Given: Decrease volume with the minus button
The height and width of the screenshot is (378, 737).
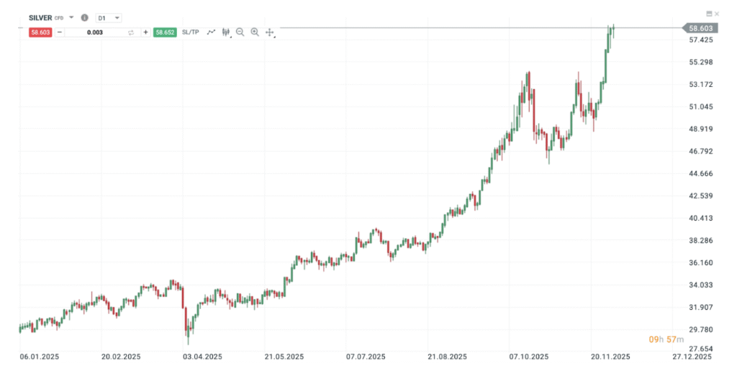Looking at the screenshot, I should point(60,32).
